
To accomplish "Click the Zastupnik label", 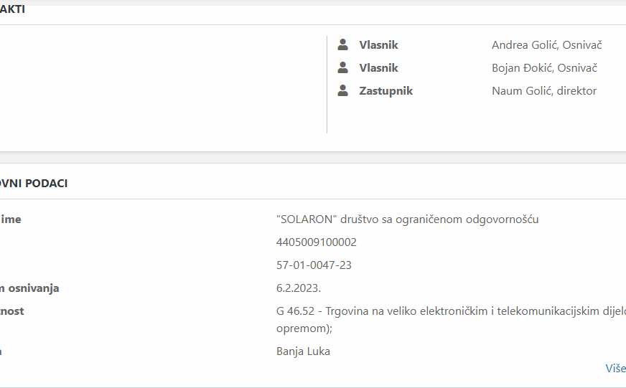I will point(386,91).
